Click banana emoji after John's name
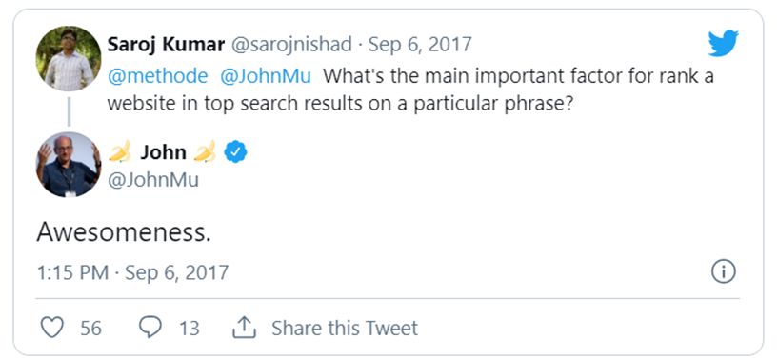This screenshot has width=778, height=360. tap(205, 151)
